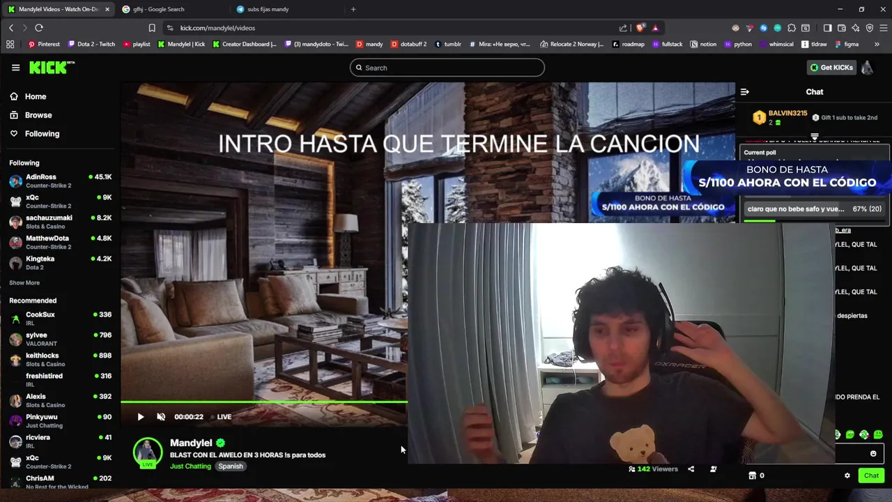Open the notion bookmark
The height and width of the screenshot is (502, 892).
coord(703,44)
